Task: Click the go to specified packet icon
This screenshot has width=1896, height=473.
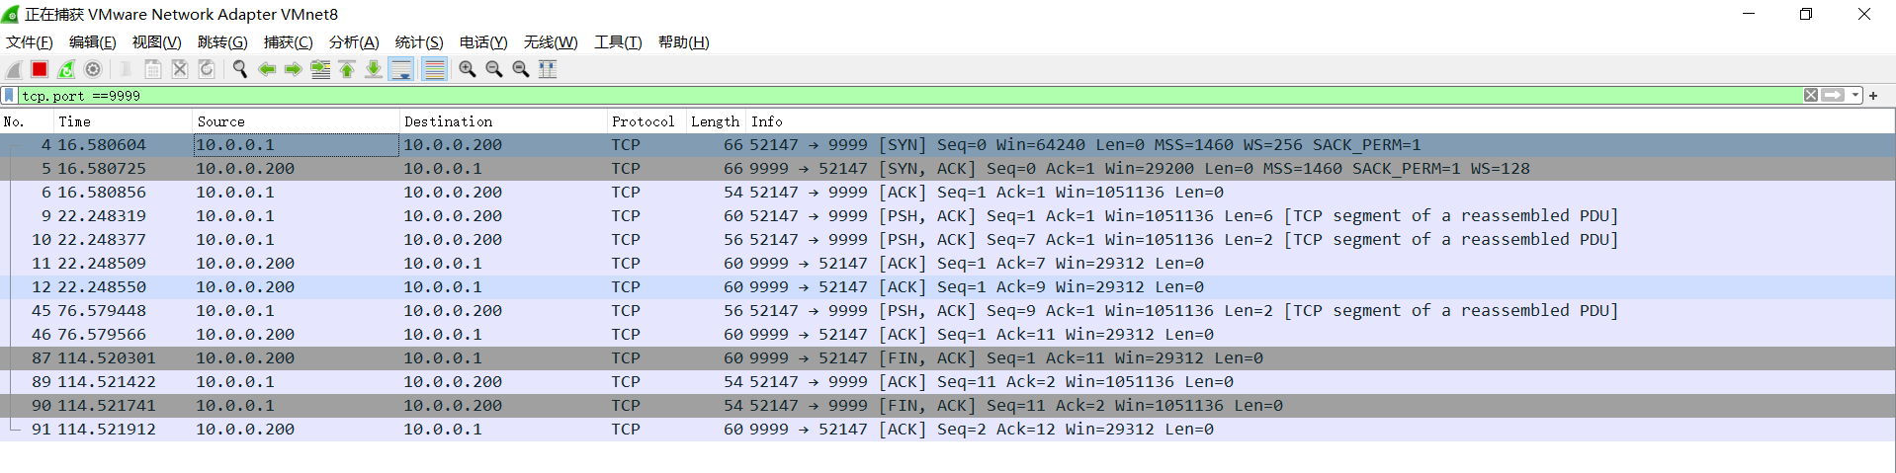Action: (x=320, y=69)
